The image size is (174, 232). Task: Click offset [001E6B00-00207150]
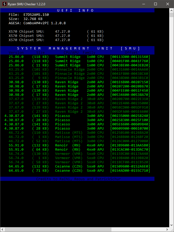pyautogui.click(x=130, y=82)
